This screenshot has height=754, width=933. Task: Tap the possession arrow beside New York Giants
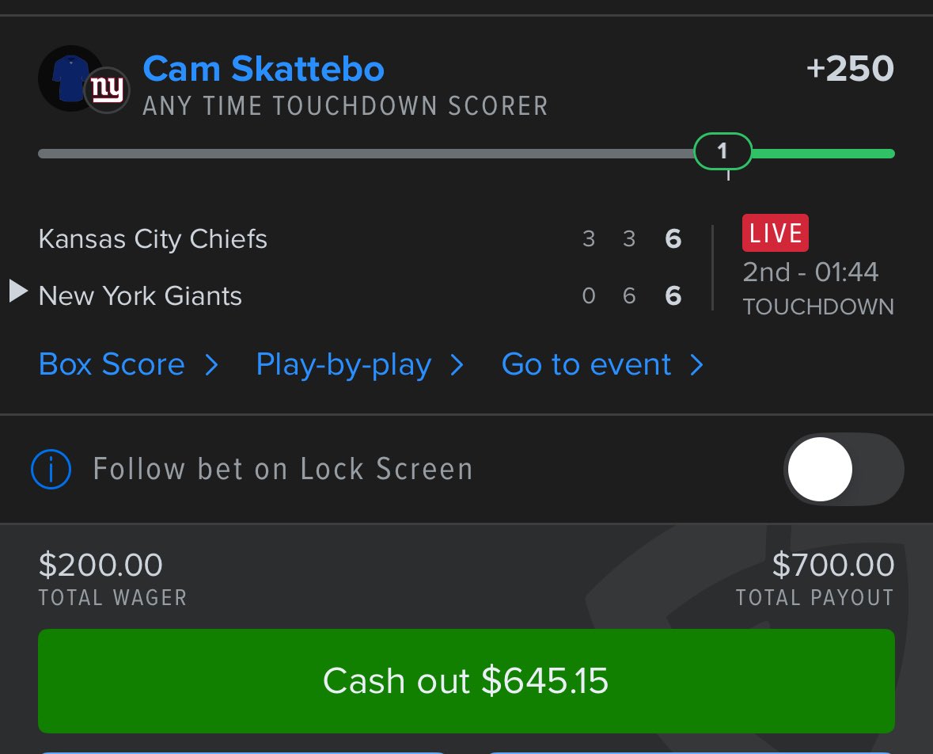click(x=18, y=292)
